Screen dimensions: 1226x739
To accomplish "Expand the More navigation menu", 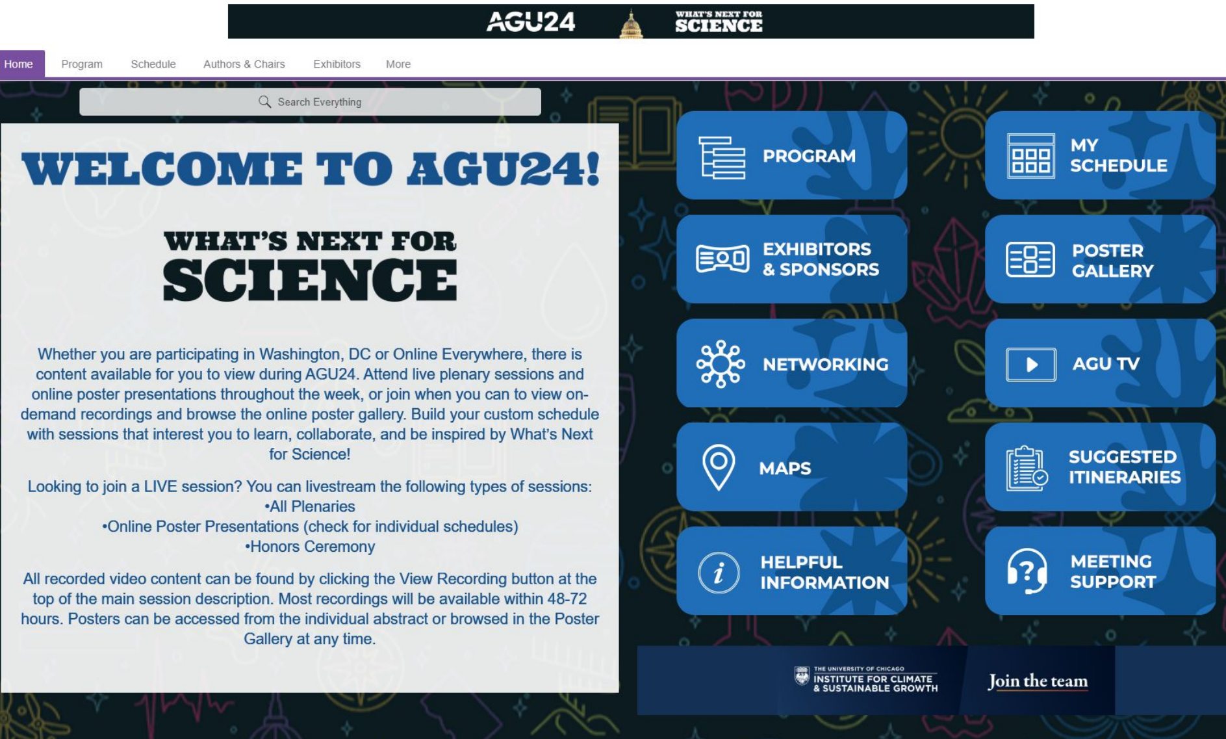I will coord(398,64).
